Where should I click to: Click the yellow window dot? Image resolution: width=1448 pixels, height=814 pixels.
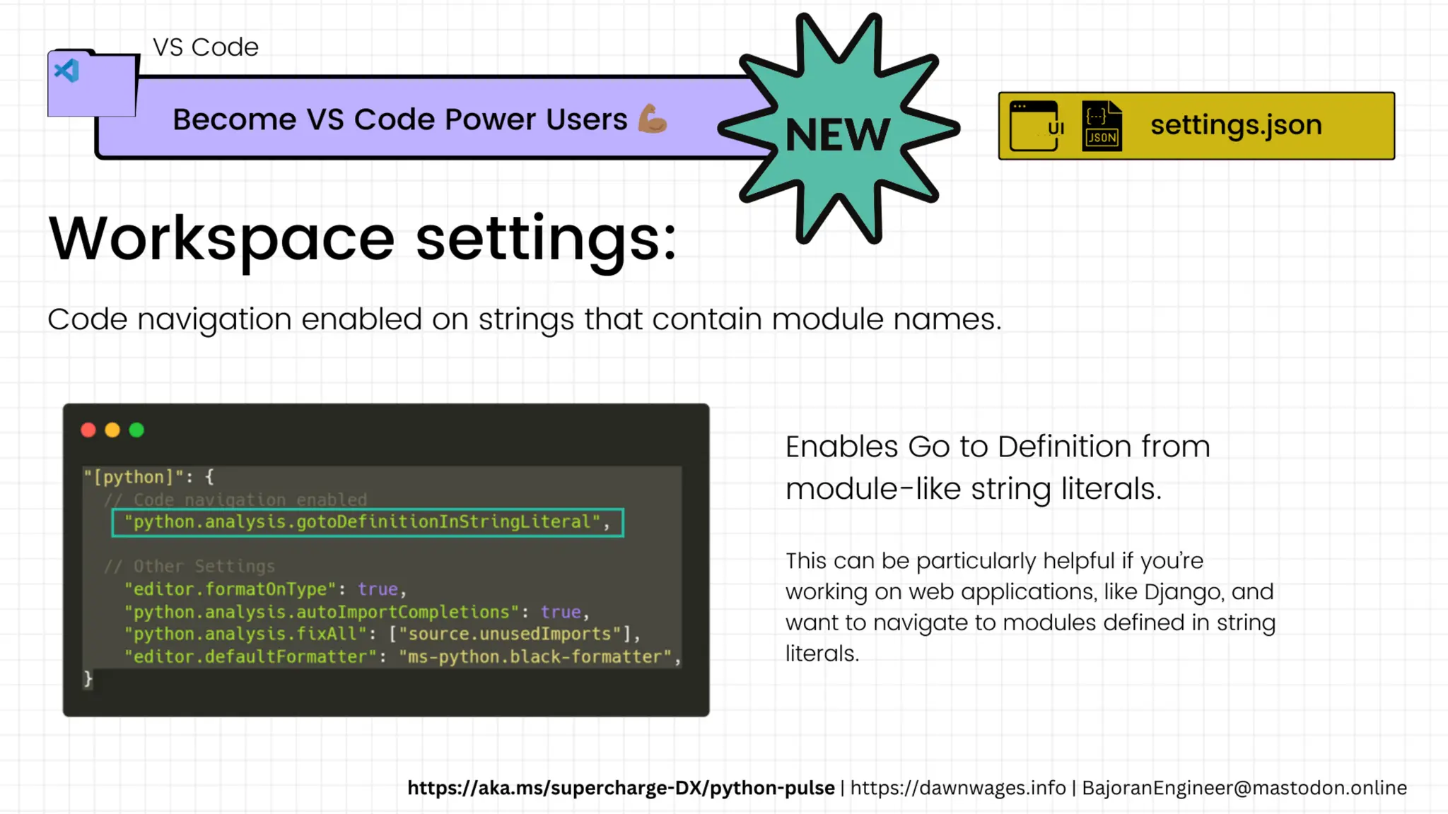(112, 430)
